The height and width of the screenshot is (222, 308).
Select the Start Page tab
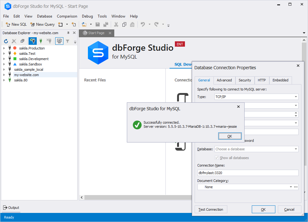[96, 33]
